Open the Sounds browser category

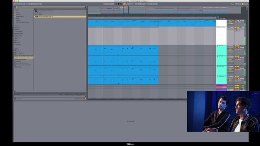coord(18,28)
